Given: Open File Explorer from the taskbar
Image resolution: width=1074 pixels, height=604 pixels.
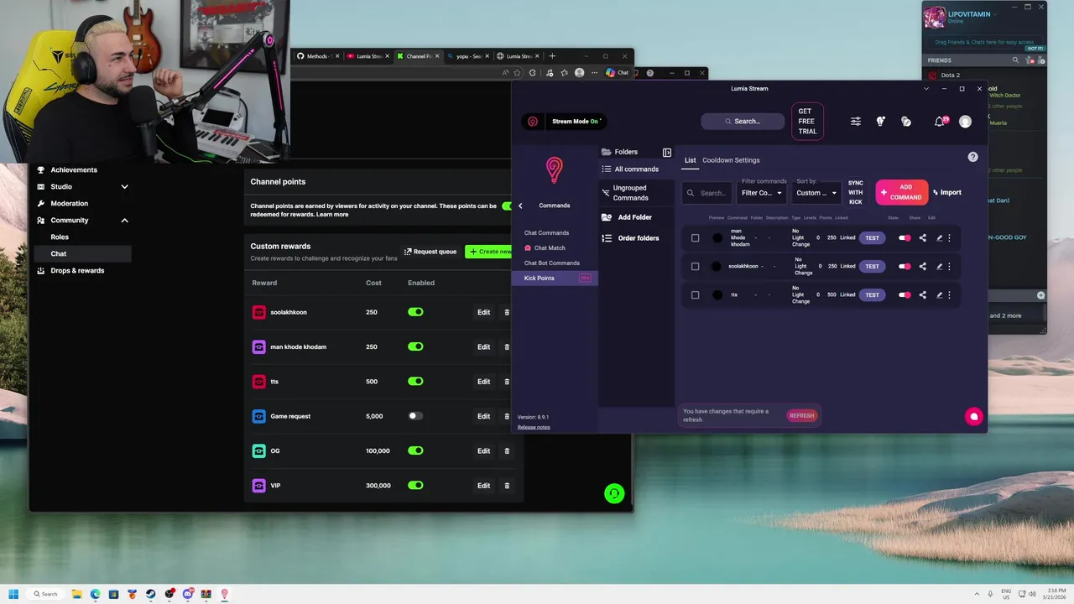Looking at the screenshot, I should coord(76,594).
